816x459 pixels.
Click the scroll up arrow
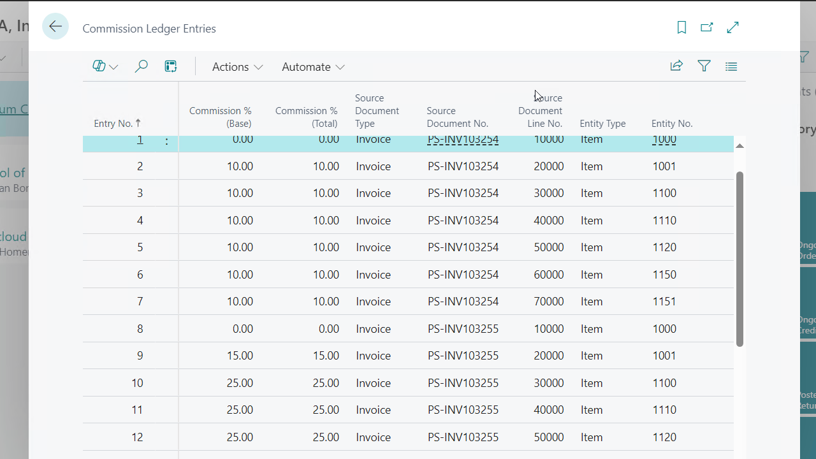pos(739,146)
